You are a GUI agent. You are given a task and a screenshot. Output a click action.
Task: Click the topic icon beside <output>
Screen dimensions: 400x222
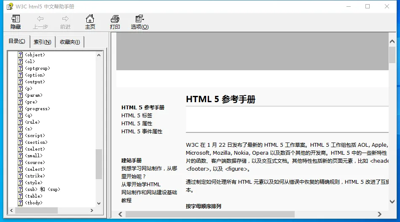click(20, 82)
